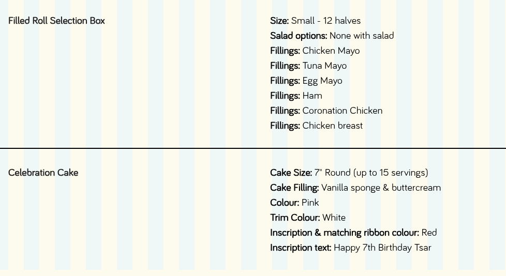Click the Colour: Pink line
The image size is (506, 276).
pos(294,203)
